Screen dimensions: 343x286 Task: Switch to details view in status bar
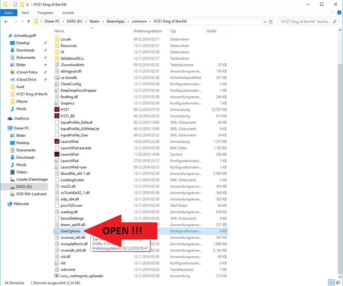tap(332, 283)
